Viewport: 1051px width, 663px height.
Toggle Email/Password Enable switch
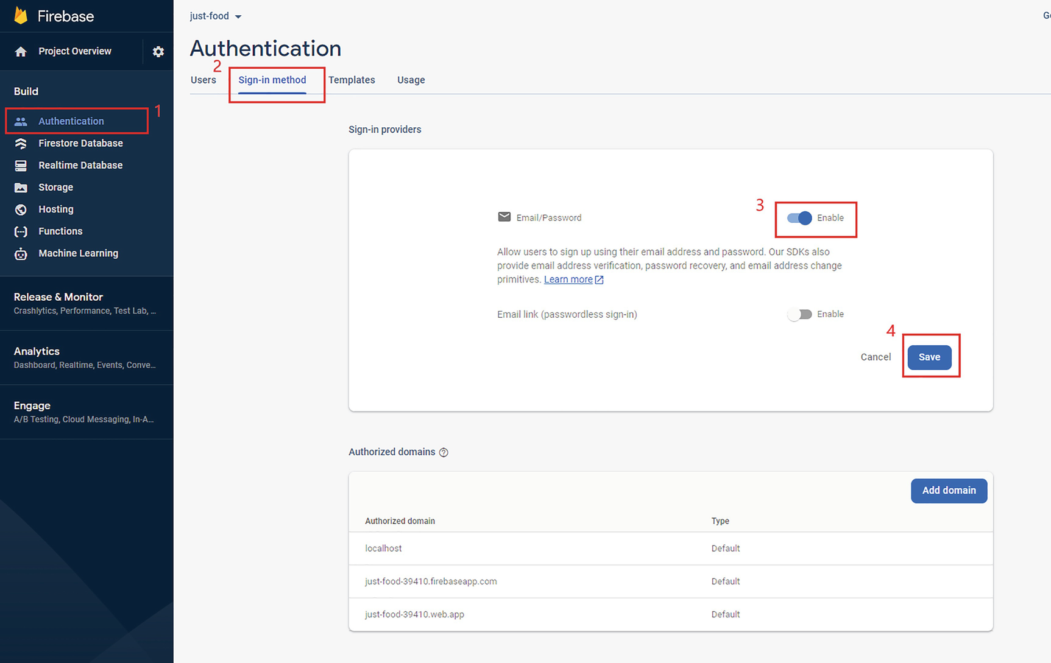click(799, 218)
